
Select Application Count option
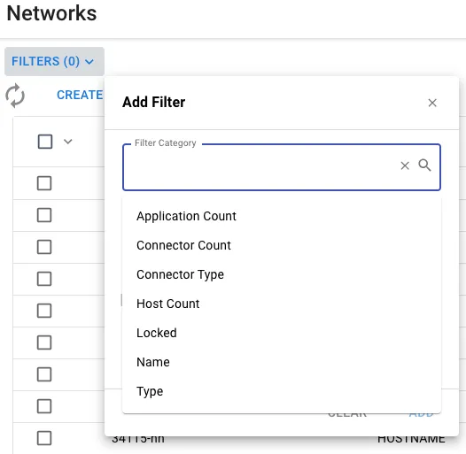coord(282,216)
